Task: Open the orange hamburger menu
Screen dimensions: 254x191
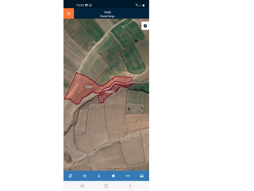Action: 69,13
